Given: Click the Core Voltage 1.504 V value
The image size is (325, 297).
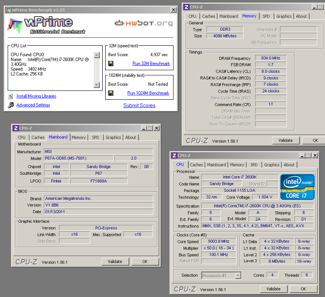Looking at the screenshot, I should pos(265,197).
